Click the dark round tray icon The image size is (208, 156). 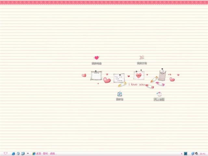(x=196, y=154)
